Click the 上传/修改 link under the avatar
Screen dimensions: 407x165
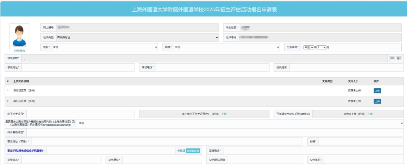[19, 51]
